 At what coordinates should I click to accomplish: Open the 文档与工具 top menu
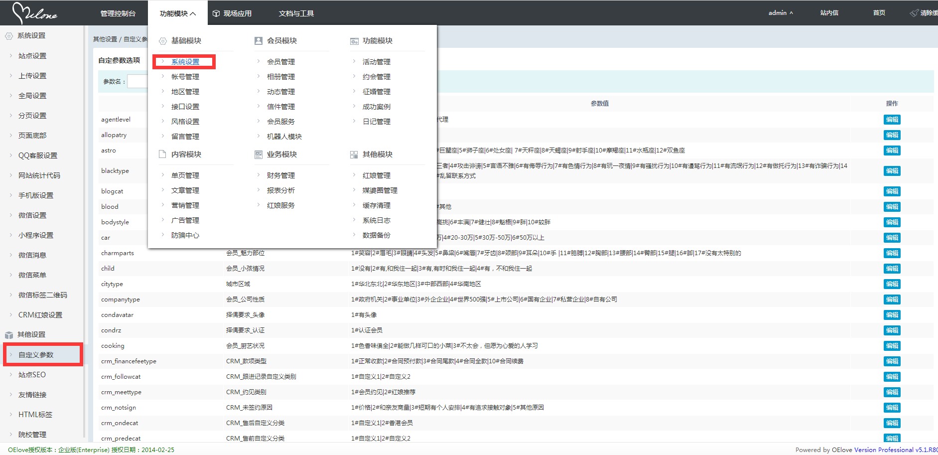click(296, 13)
